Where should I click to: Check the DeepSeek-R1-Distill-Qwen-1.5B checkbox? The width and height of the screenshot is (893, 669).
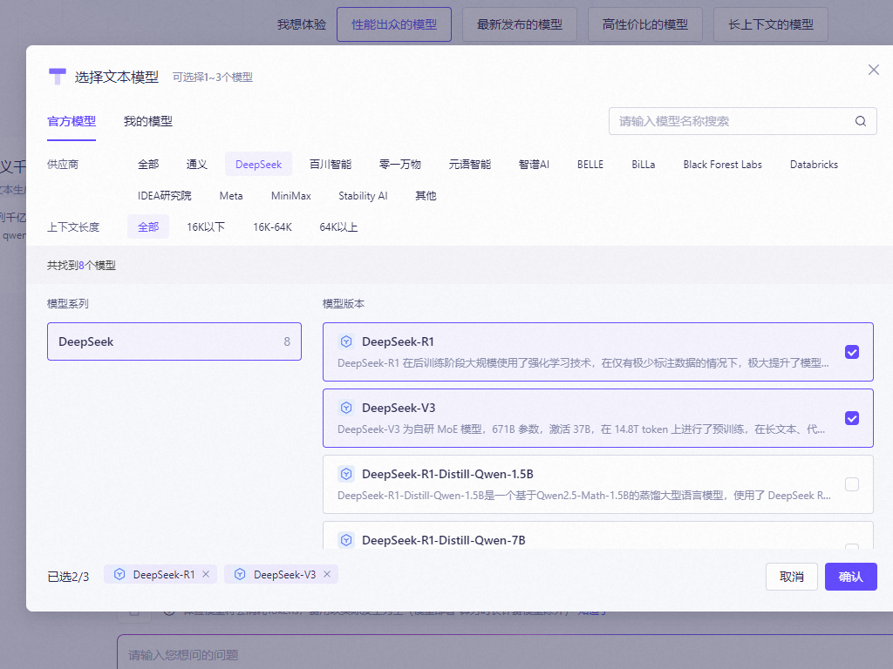852,484
